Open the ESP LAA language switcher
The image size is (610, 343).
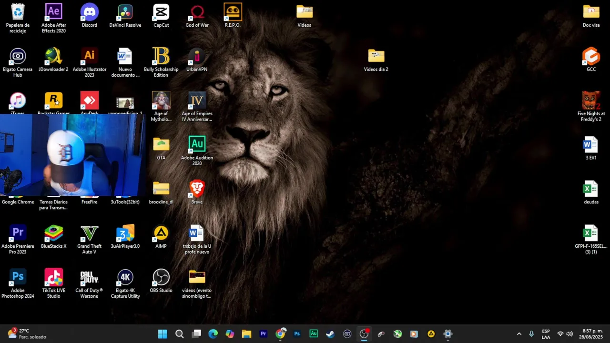tap(546, 334)
